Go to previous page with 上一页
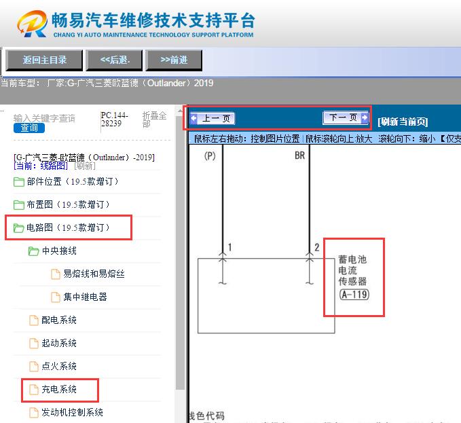This screenshot has height=423, width=461. click(213, 118)
